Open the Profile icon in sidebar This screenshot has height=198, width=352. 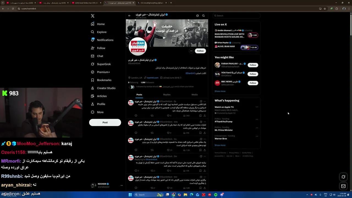(93, 104)
